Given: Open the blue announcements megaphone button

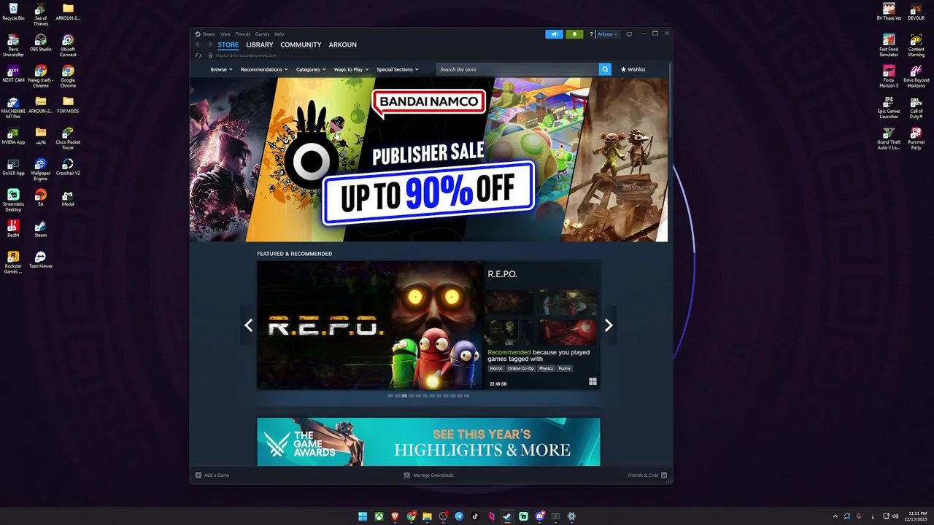Looking at the screenshot, I should point(554,34).
